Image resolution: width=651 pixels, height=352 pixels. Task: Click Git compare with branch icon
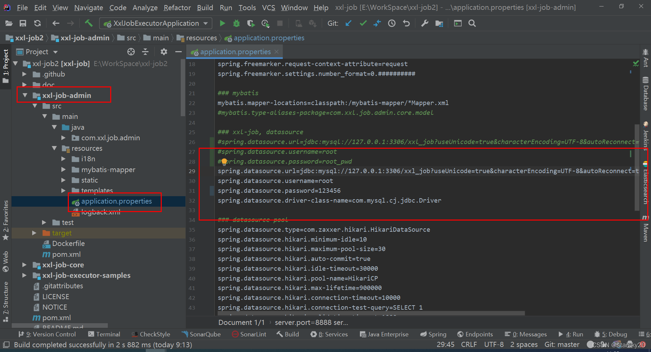pyautogui.click(x=377, y=23)
